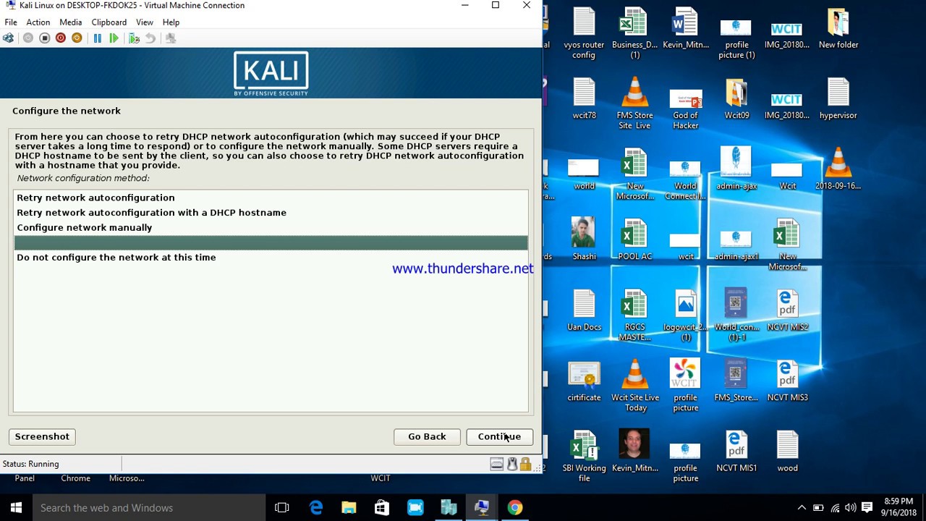This screenshot has height=521, width=926.
Task: Launch Microsoft Edge from the taskbar
Action: point(316,508)
